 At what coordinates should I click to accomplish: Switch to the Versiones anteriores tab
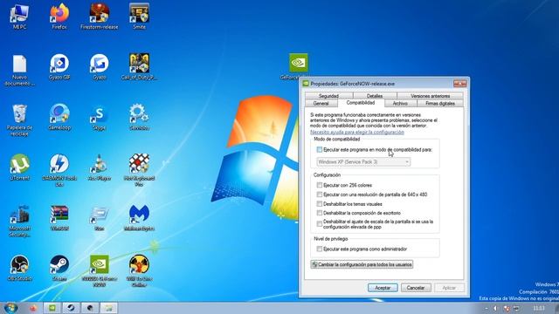tap(430, 96)
